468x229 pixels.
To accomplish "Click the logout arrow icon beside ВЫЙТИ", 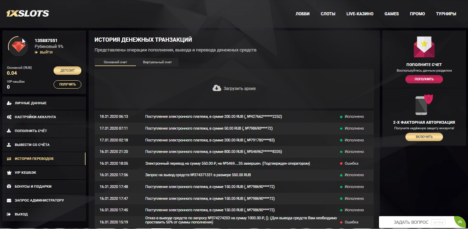I will click(36, 52).
